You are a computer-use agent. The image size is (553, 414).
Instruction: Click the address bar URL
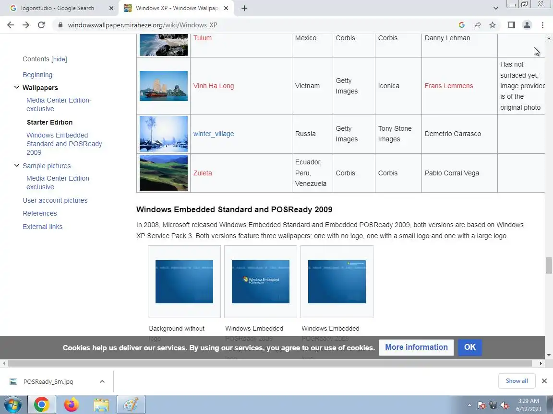[x=143, y=25]
